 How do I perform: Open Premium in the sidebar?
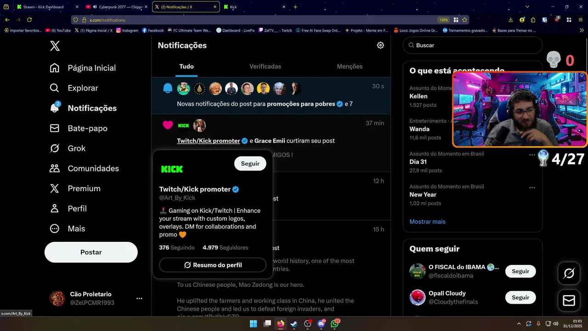[x=75, y=188]
